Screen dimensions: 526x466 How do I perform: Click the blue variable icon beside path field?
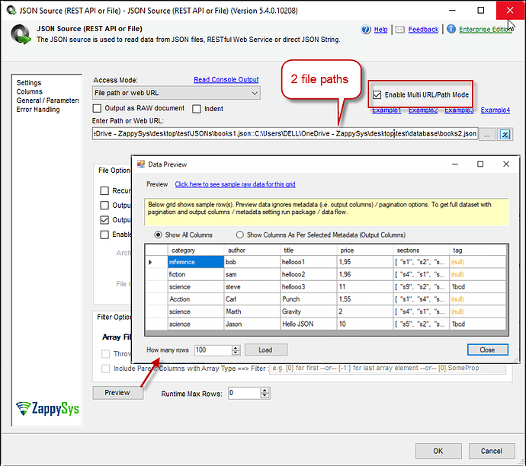505,134
